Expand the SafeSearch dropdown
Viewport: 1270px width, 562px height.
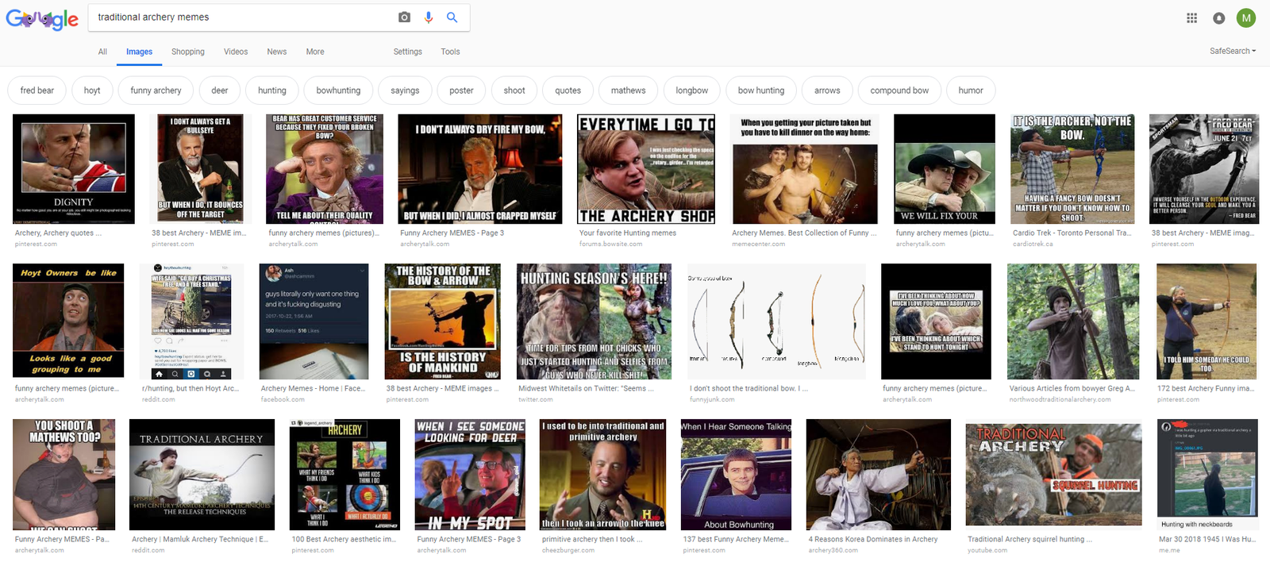(1233, 51)
